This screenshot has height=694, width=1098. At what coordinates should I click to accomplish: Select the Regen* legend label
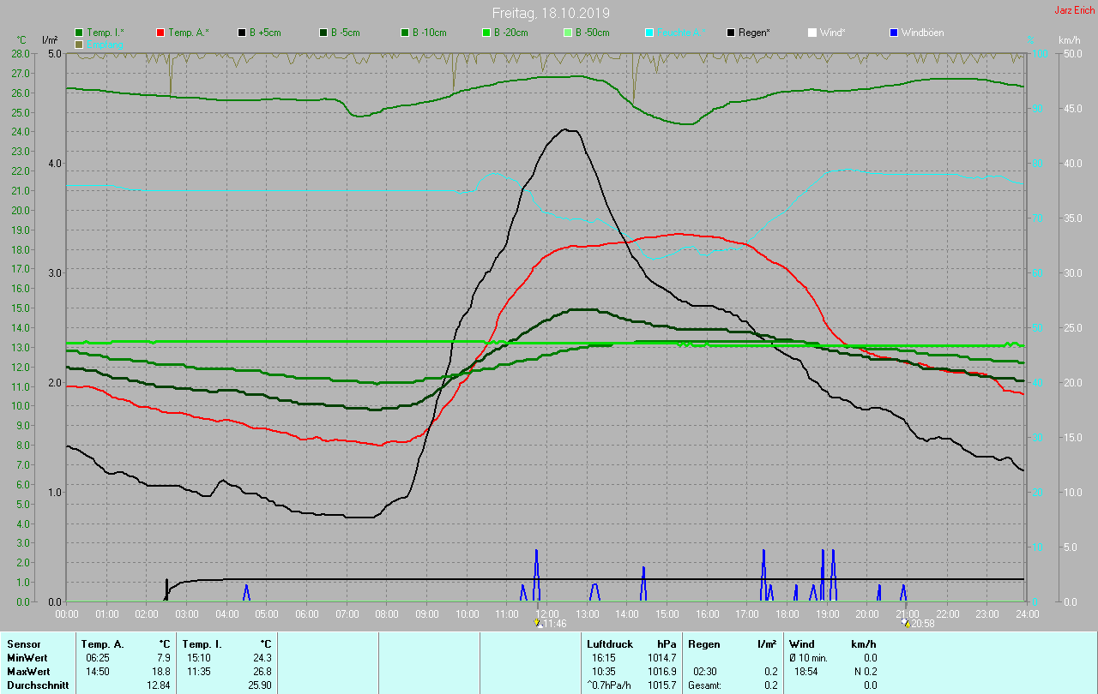754,33
